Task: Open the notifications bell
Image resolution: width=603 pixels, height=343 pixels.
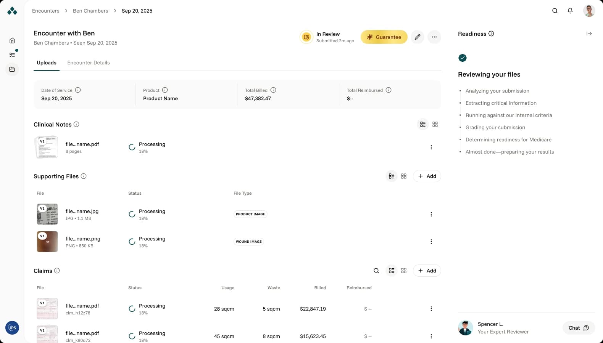Action: [570, 11]
